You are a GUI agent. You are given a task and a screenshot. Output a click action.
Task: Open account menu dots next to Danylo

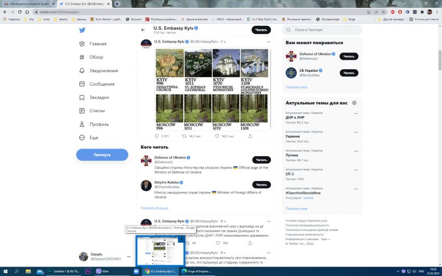pyautogui.click(x=129, y=257)
